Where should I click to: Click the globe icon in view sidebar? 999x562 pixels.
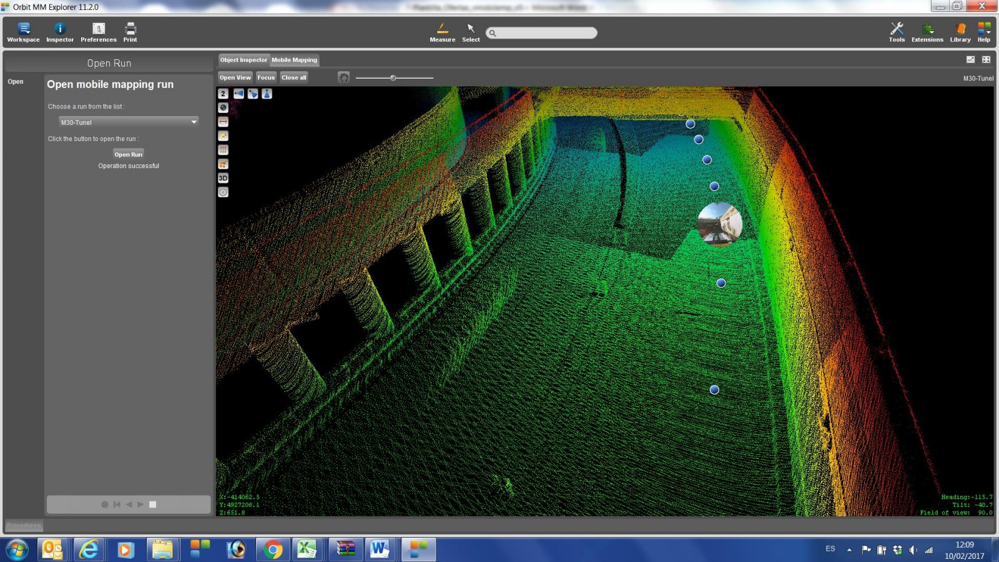[x=223, y=107]
